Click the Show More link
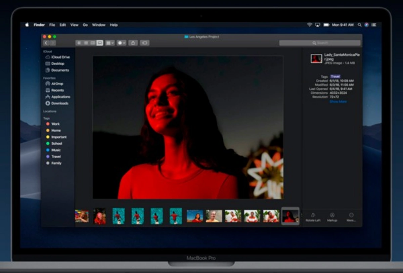 (338, 102)
